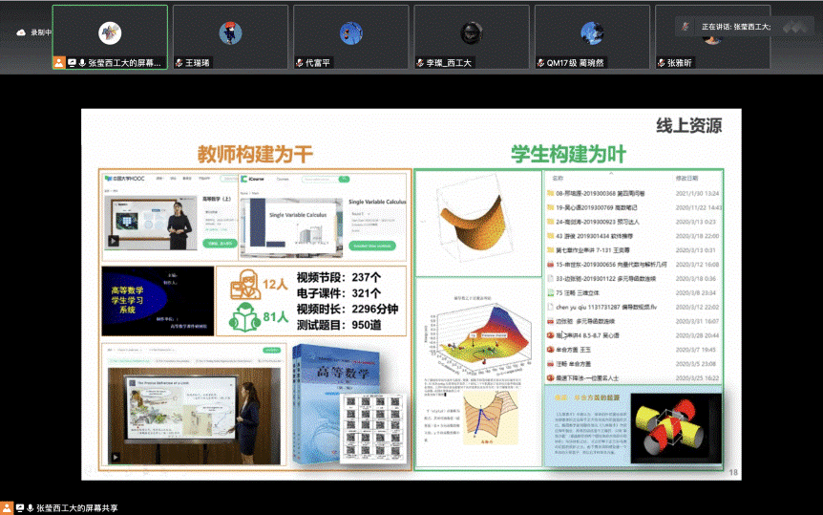Click the muted microphone icon beside 王瑞瑞

179,62
